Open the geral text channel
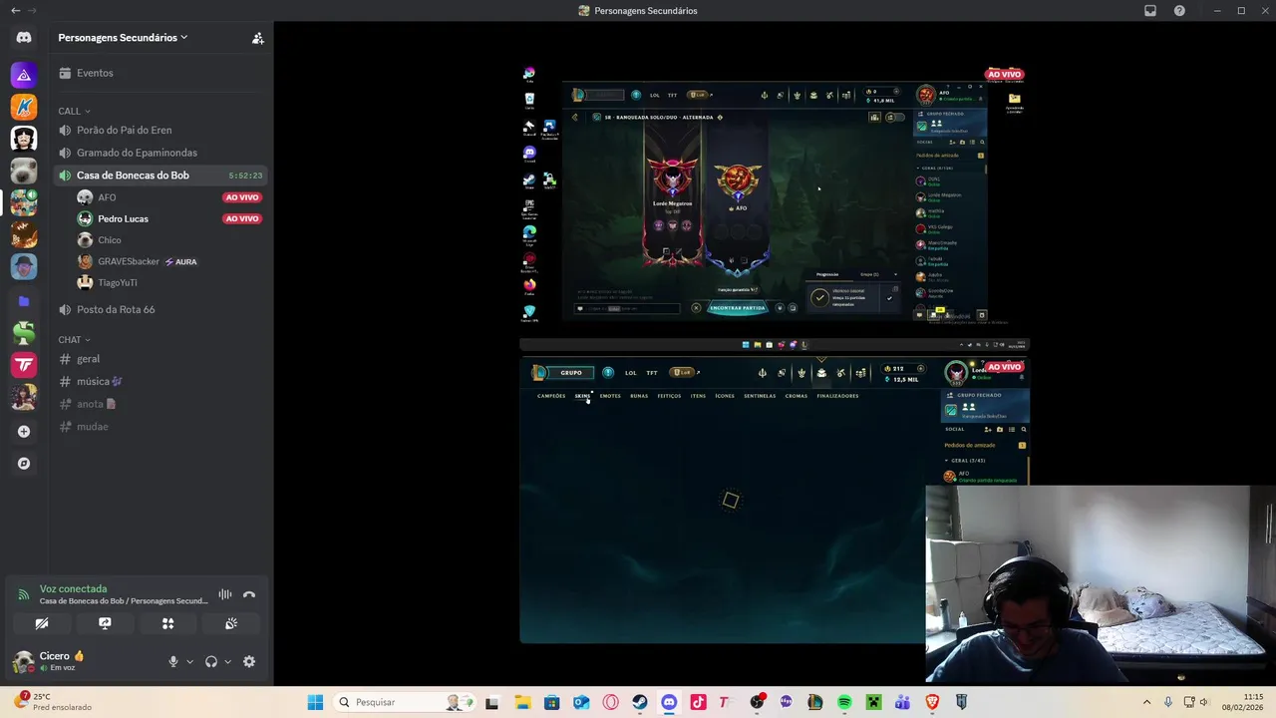The image size is (1276, 718). (x=160, y=359)
